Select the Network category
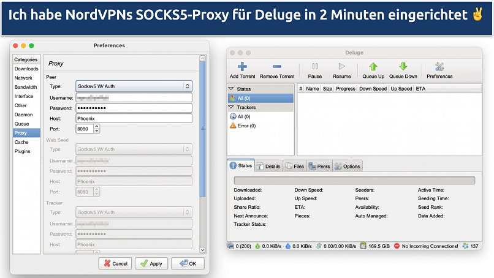494x278 pixels. (24, 78)
